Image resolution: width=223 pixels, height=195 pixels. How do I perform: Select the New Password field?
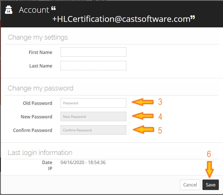tap(93, 116)
